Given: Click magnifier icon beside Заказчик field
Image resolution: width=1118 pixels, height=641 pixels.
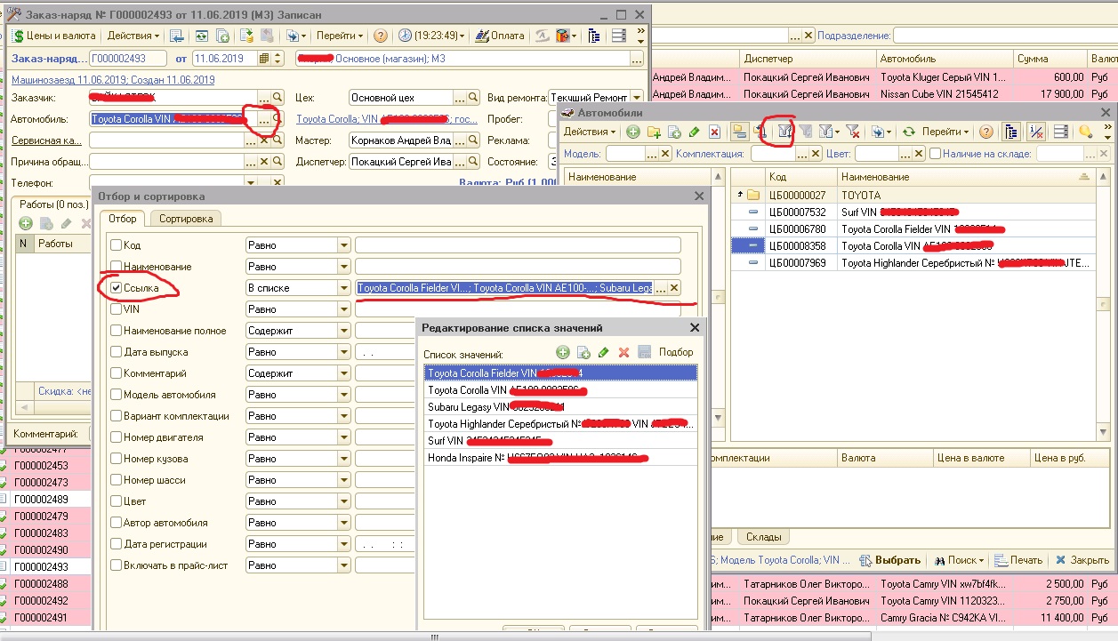Looking at the screenshot, I should pos(277,97).
